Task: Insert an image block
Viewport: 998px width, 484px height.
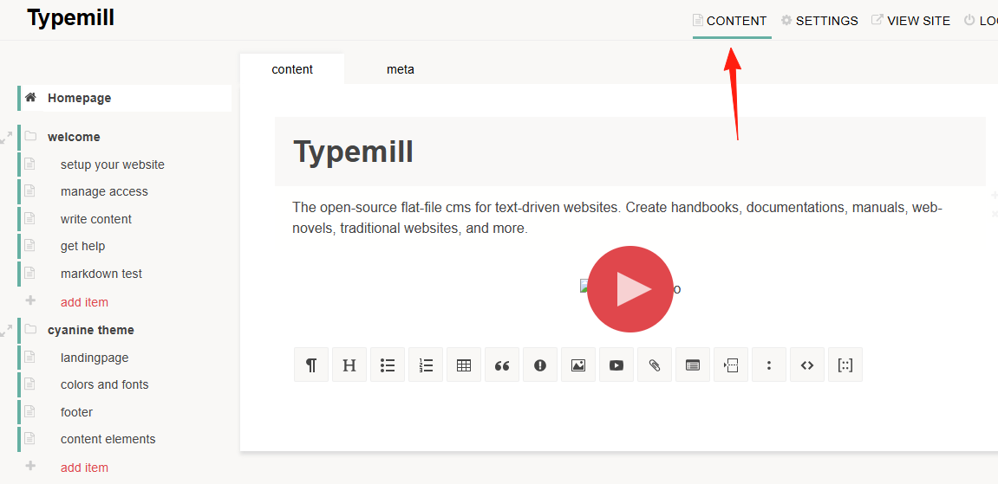Action: (578, 365)
